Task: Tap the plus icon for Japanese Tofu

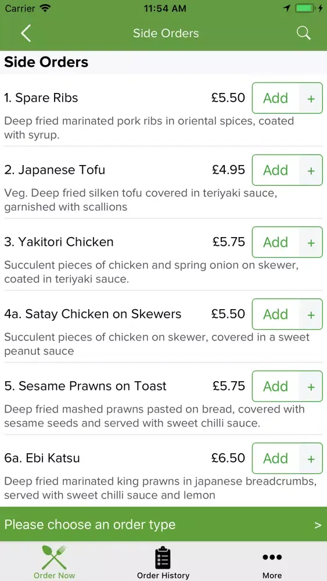Action: (x=311, y=170)
